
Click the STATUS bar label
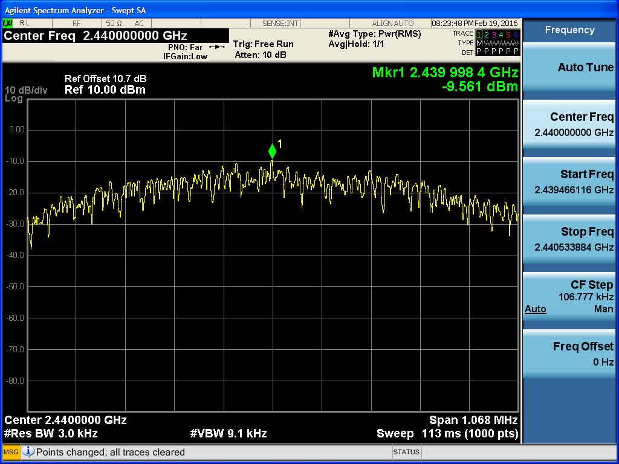[406, 452]
